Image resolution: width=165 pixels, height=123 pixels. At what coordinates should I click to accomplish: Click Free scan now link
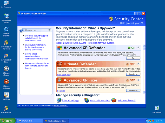pyautogui.click(x=64, y=75)
